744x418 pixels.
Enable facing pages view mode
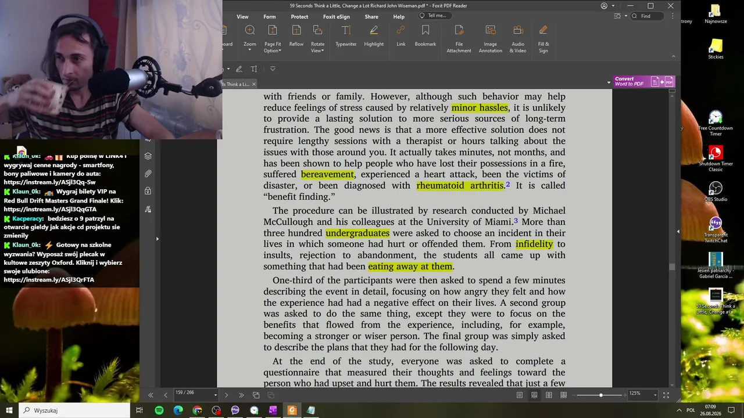pos(549,395)
